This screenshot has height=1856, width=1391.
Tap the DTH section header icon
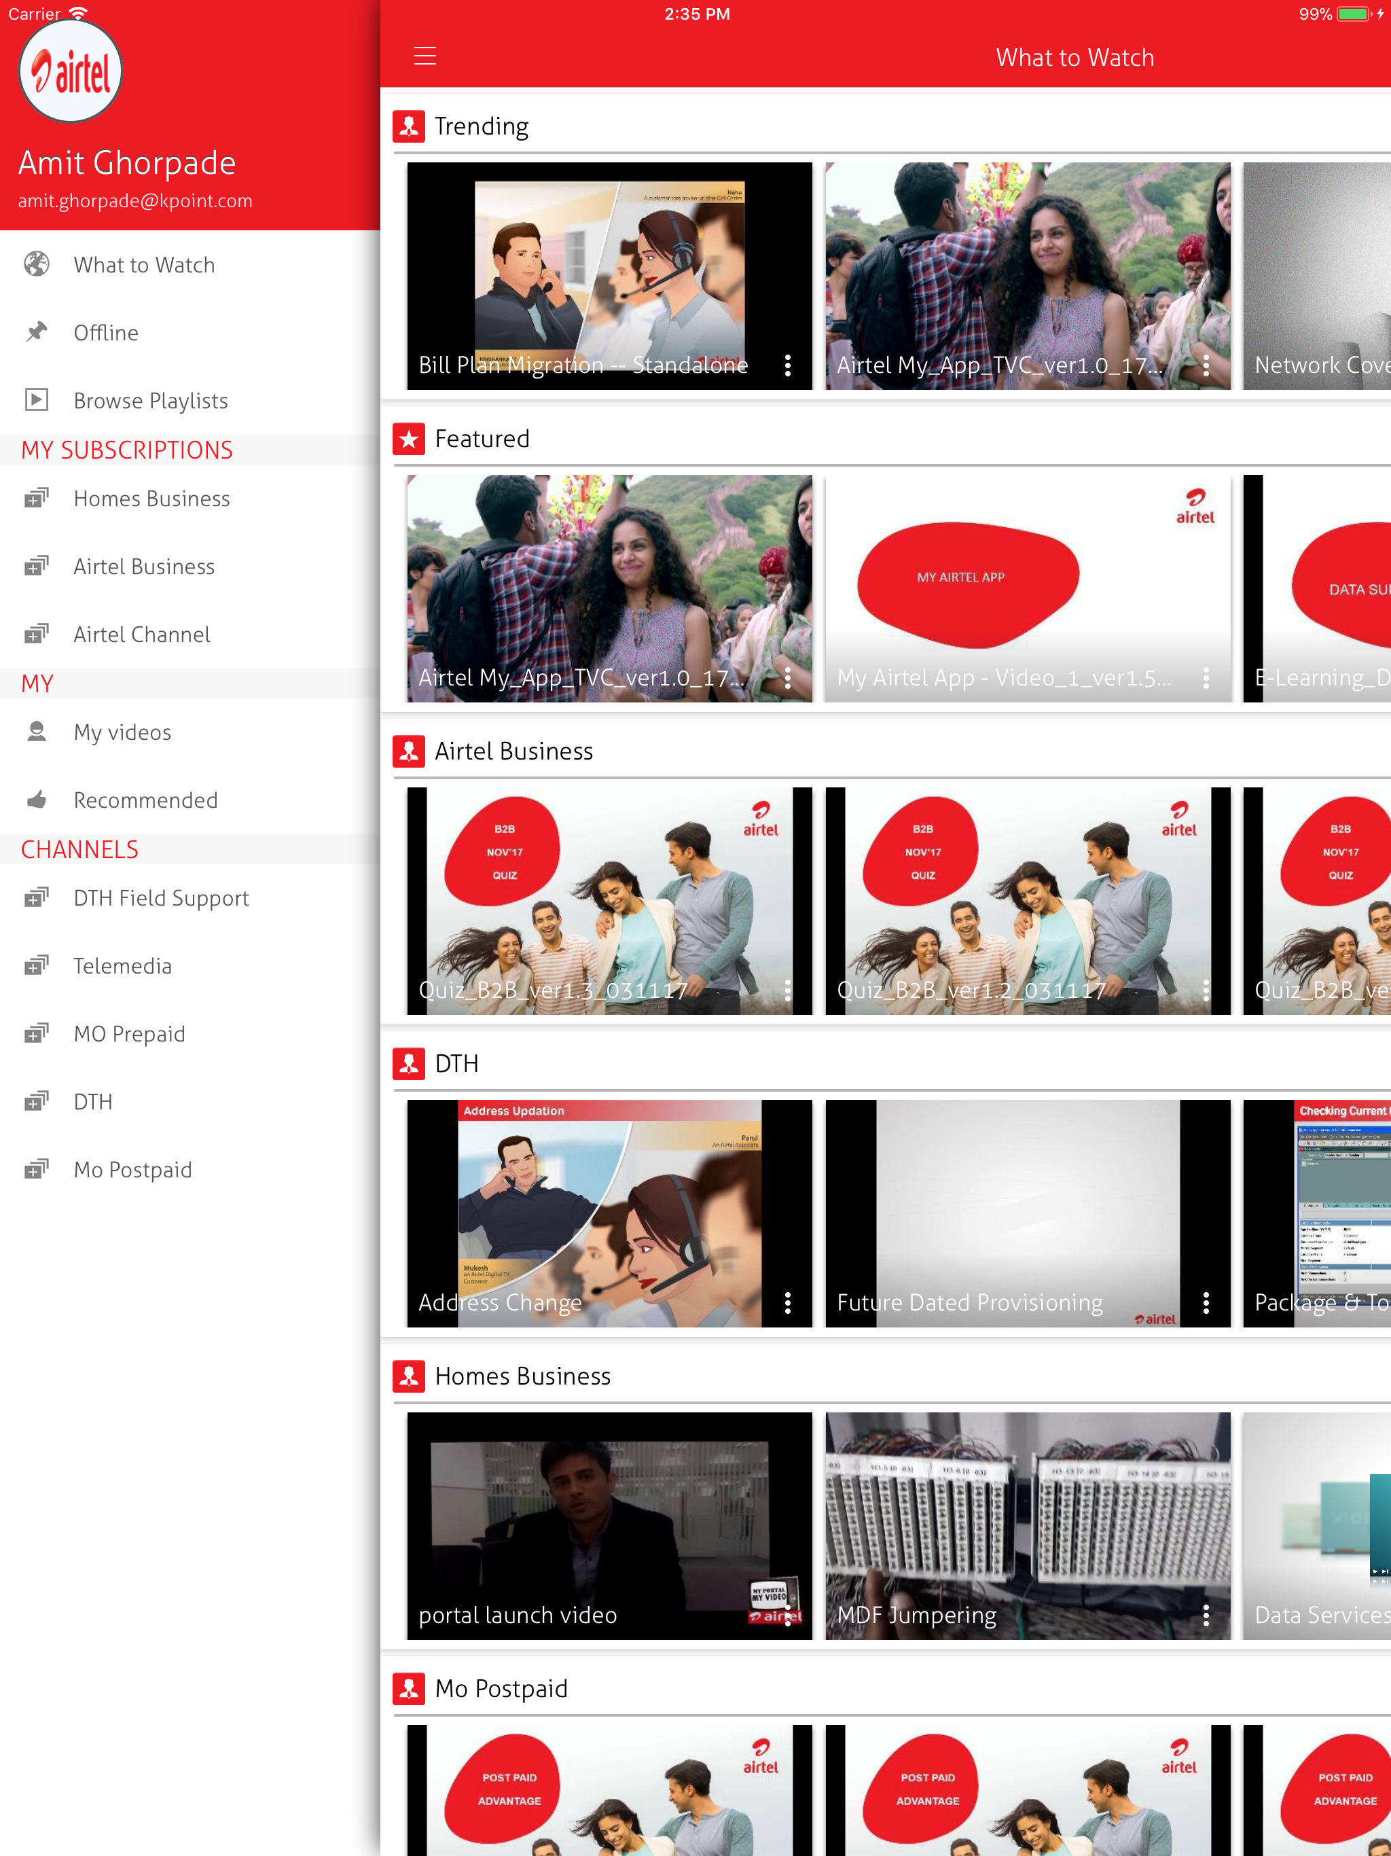coord(409,1064)
